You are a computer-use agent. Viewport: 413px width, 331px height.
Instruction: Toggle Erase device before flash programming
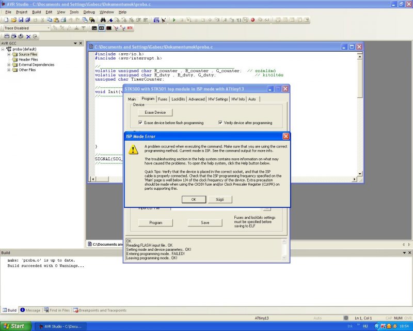click(140, 123)
